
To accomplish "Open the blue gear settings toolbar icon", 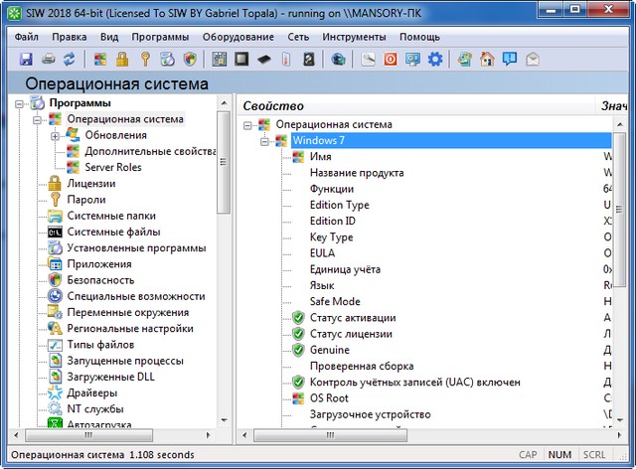I will (x=435, y=60).
